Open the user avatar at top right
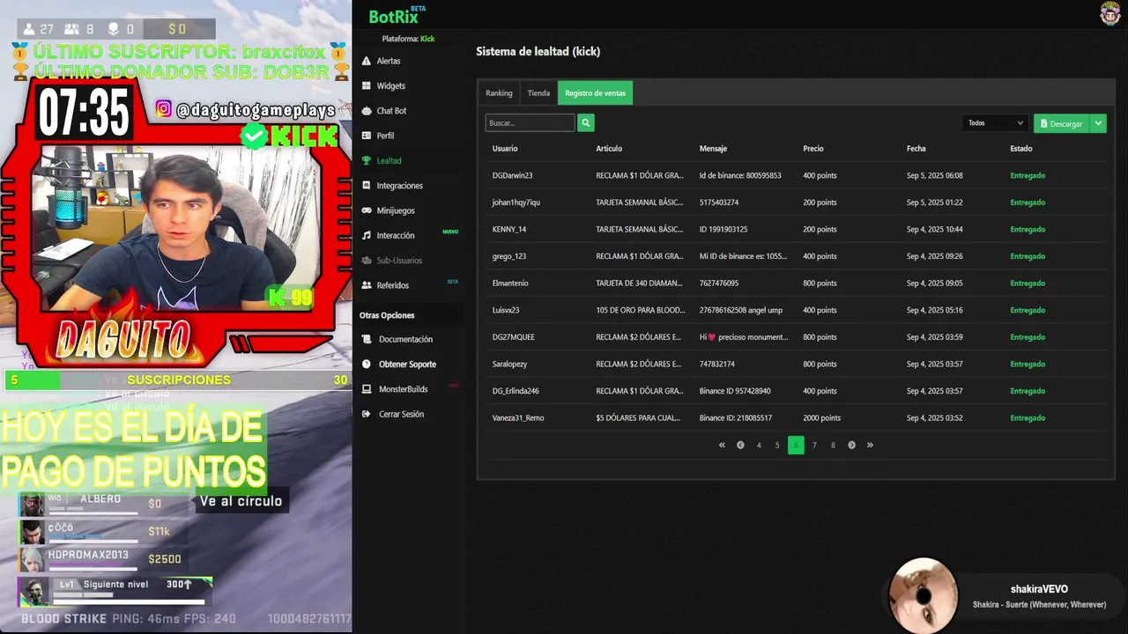The width and height of the screenshot is (1128, 634). tap(1109, 13)
